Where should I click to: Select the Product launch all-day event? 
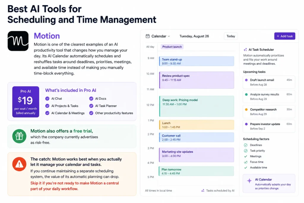tap(172, 47)
